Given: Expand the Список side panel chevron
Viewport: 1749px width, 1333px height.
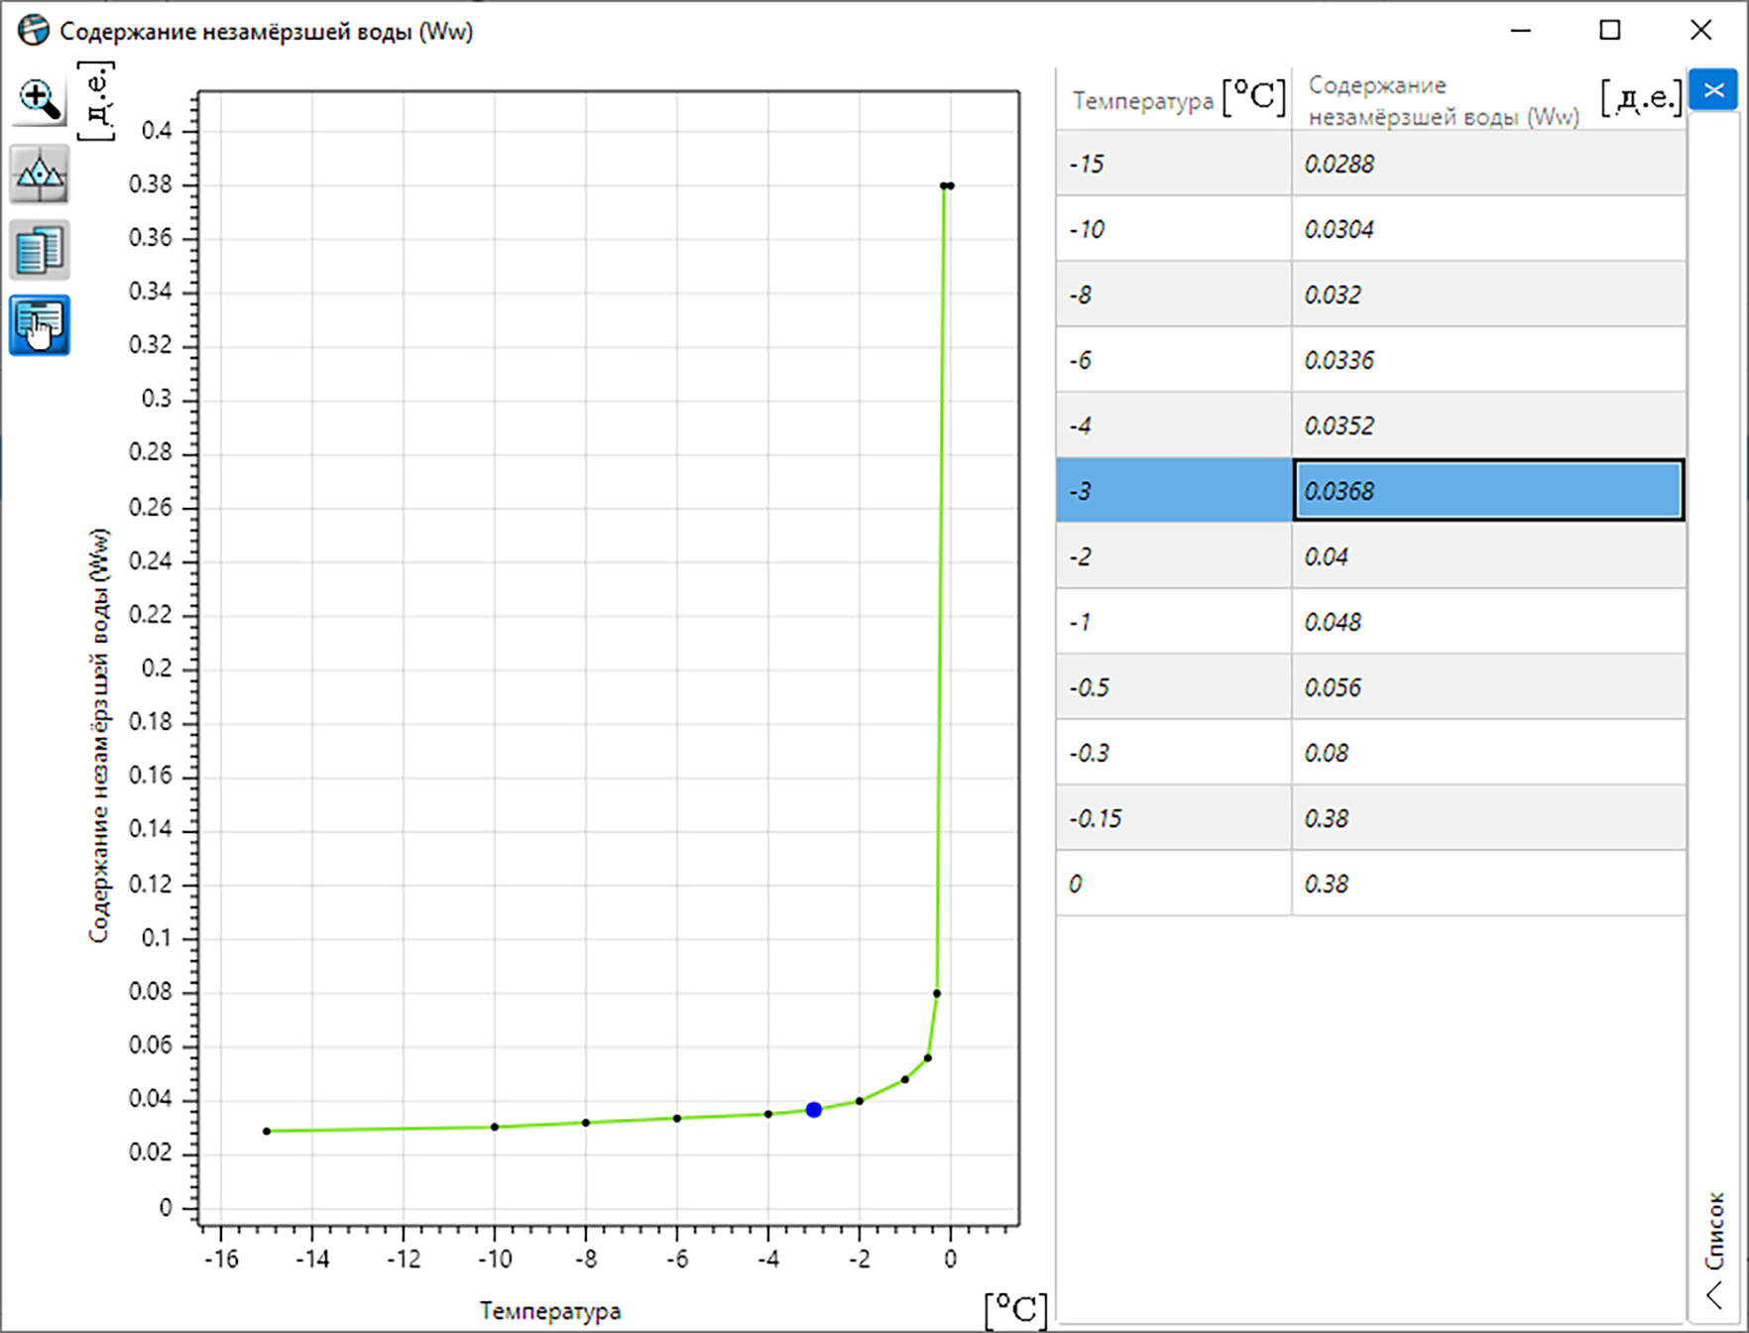Looking at the screenshot, I should 1714,1294.
